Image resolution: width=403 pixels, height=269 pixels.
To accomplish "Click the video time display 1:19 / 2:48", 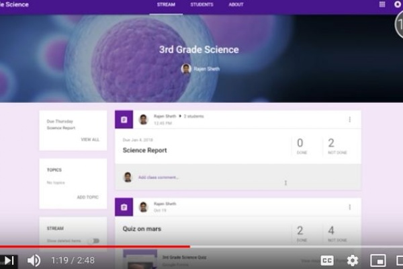I will [73, 260].
